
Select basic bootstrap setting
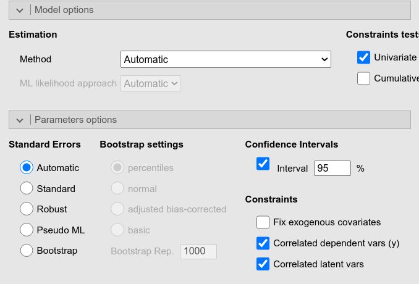coord(117,230)
